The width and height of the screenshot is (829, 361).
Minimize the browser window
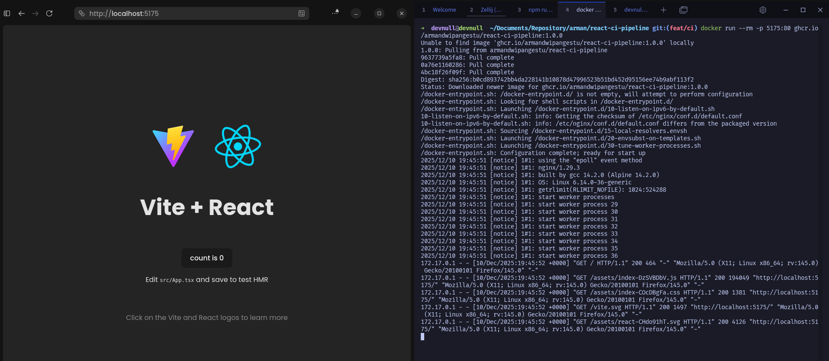[x=356, y=13]
